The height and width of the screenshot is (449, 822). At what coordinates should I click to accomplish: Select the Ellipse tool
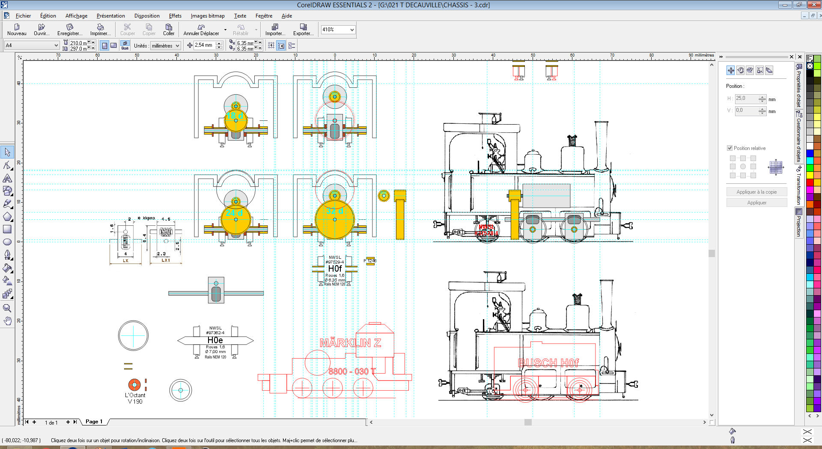click(x=7, y=242)
